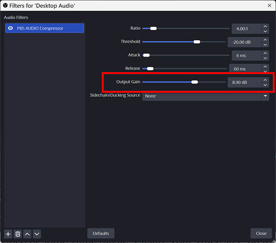The height and width of the screenshot is (243, 276).
Task: Click the Close button at bottom
Action: (x=261, y=233)
